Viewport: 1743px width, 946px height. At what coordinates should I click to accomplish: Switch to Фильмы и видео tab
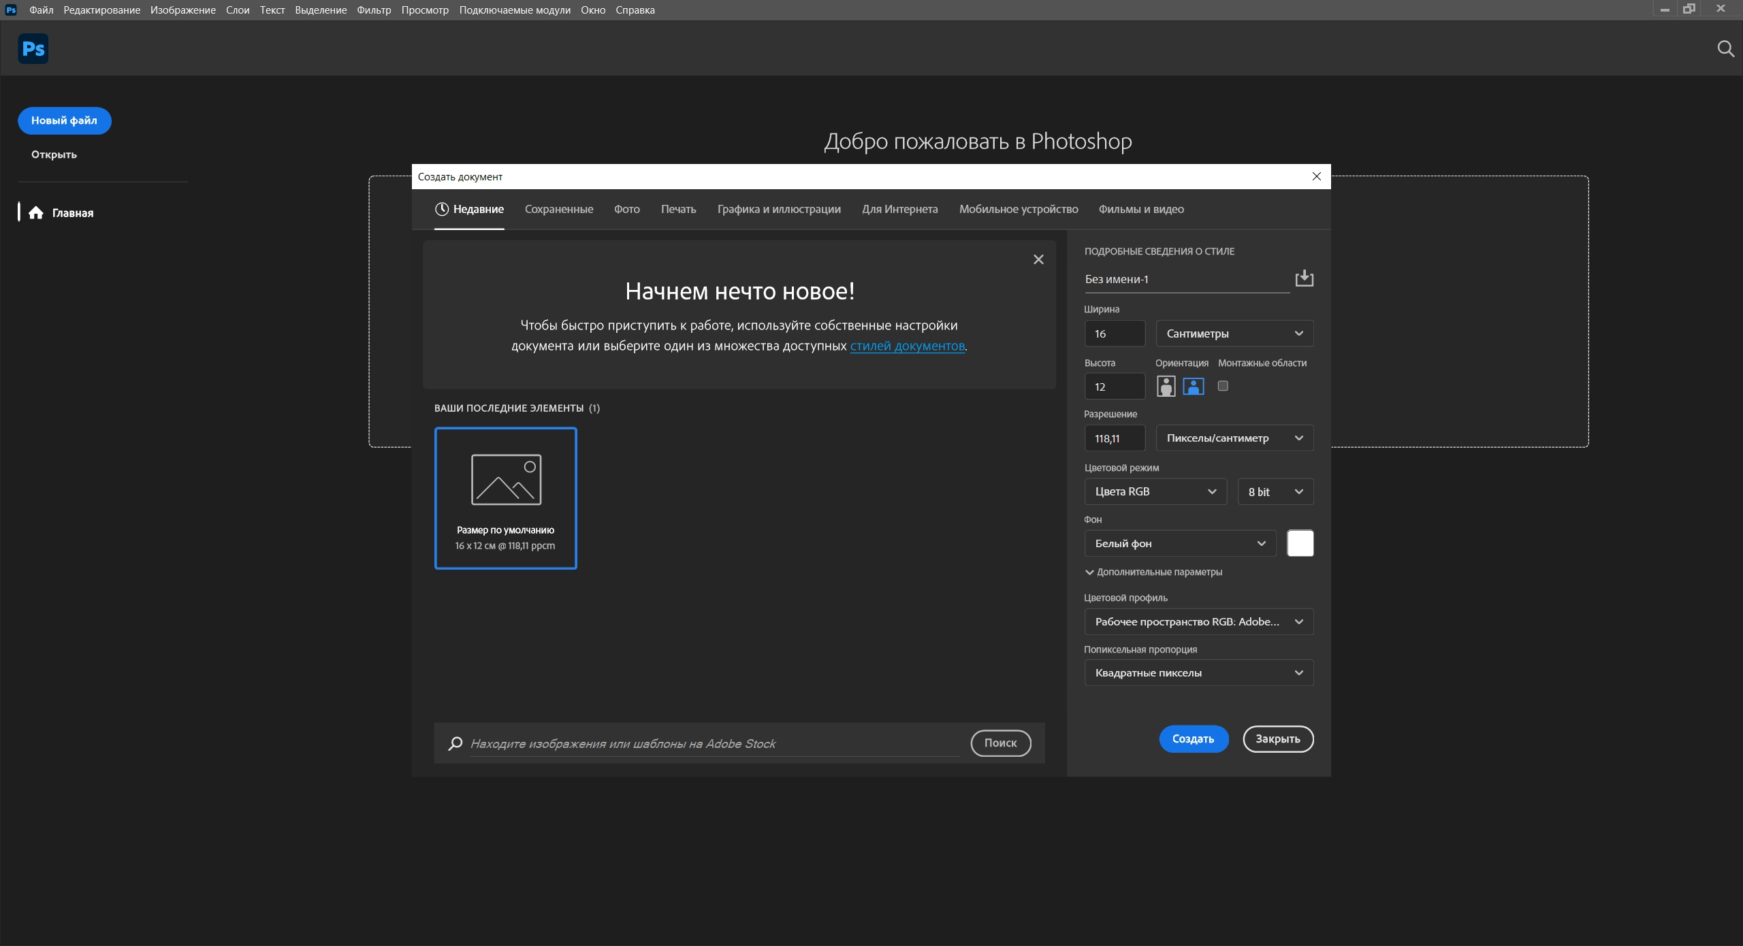tap(1141, 209)
